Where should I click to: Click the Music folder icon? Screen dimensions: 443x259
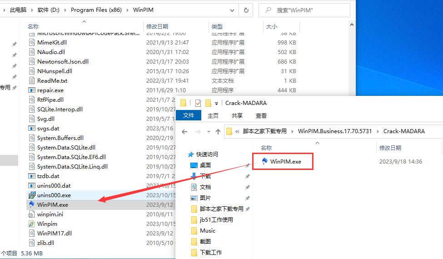click(x=194, y=231)
